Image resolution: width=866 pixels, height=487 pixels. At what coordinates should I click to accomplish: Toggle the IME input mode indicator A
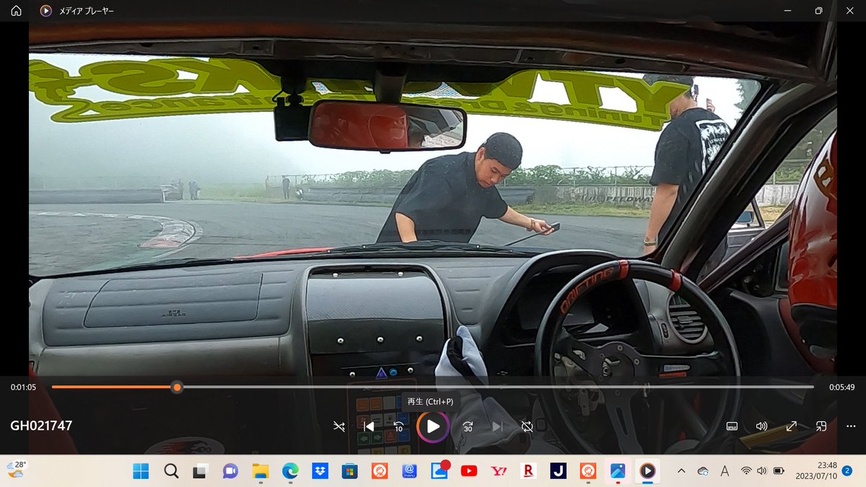[725, 471]
